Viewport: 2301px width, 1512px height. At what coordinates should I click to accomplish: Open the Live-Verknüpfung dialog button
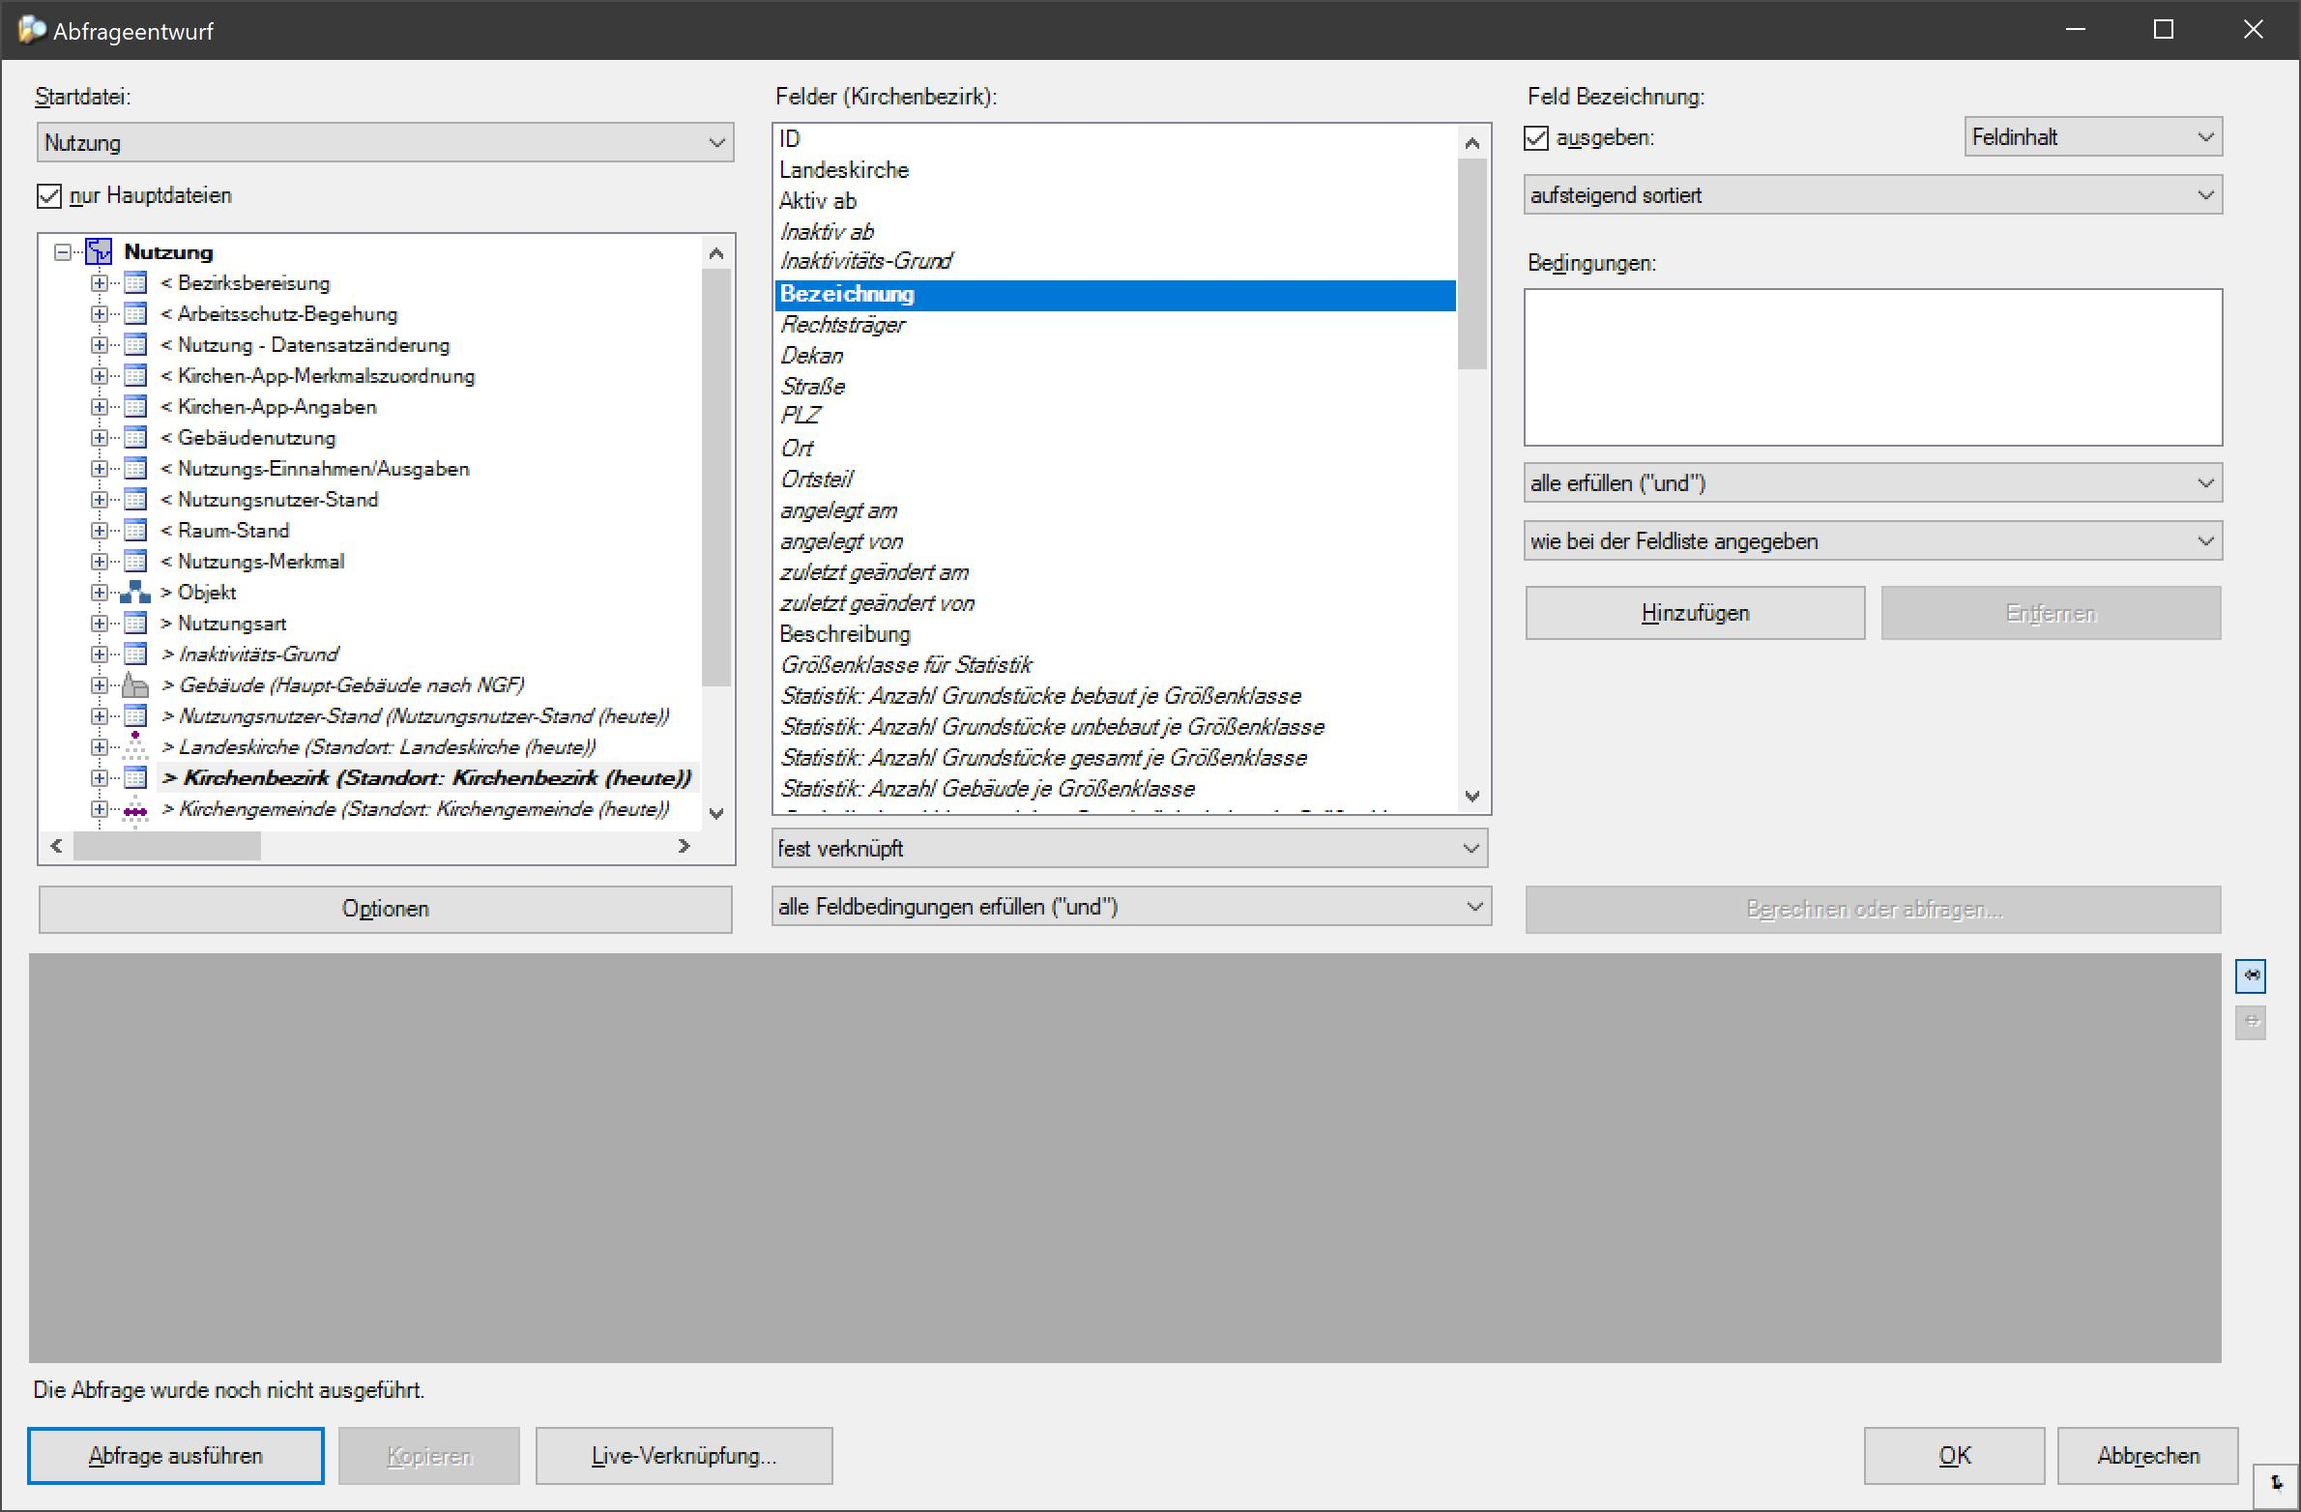click(684, 1456)
